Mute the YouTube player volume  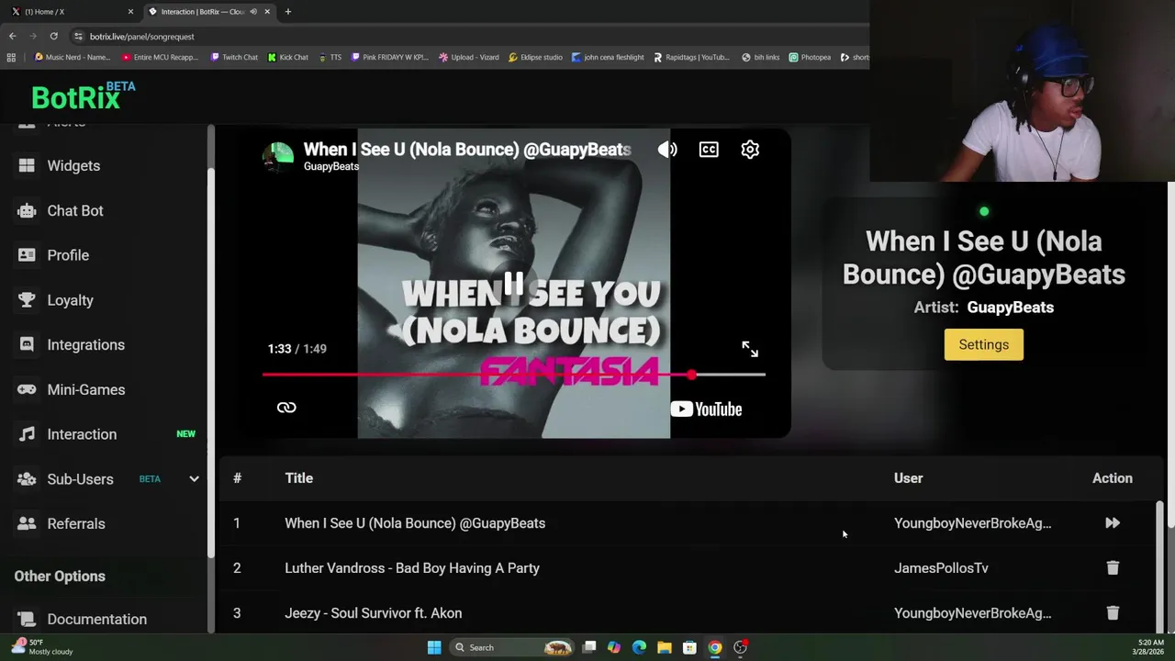point(667,150)
